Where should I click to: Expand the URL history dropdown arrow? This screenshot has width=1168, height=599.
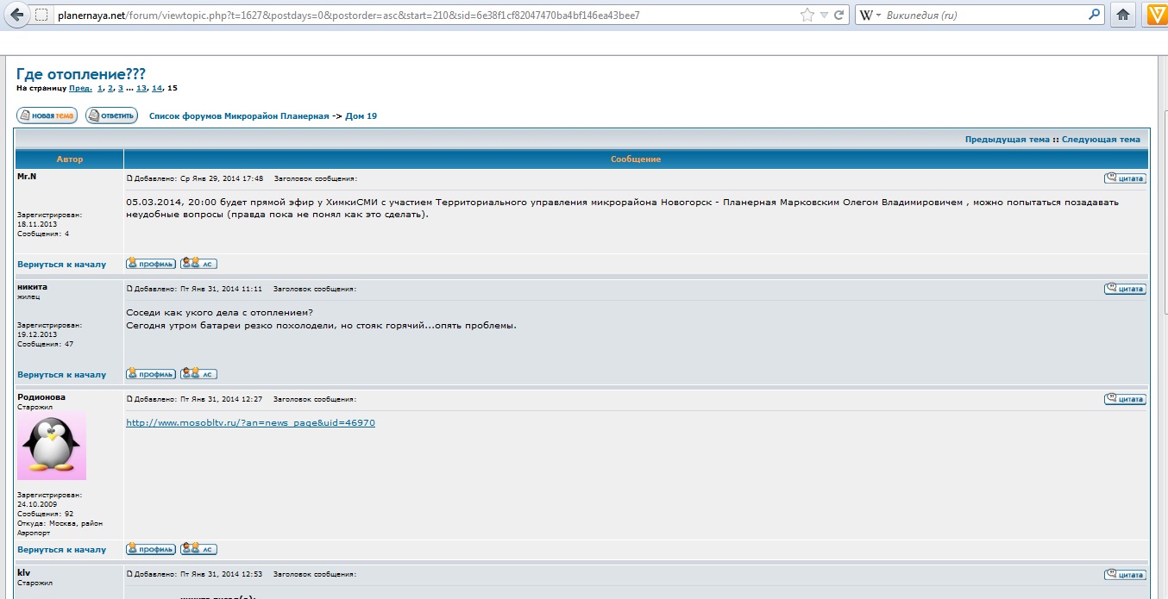(x=825, y=15)
